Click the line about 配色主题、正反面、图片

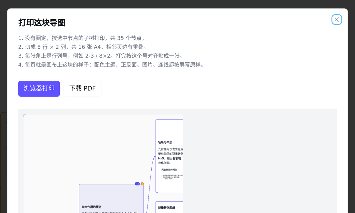(111, 65)
